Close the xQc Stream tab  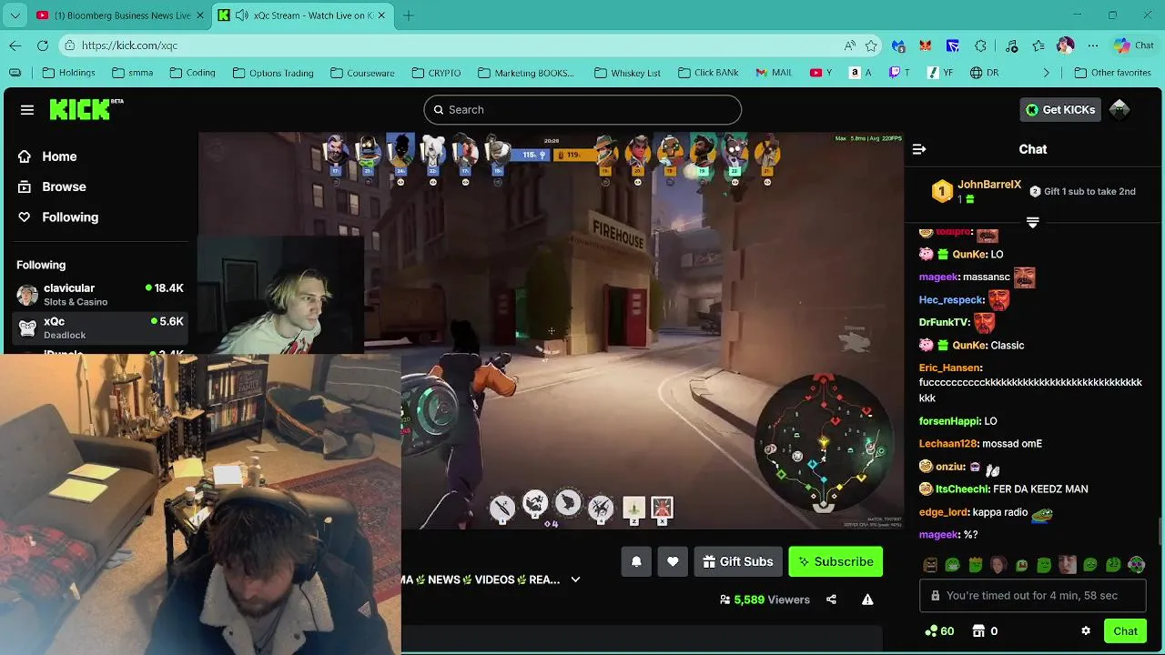point(381,15)
